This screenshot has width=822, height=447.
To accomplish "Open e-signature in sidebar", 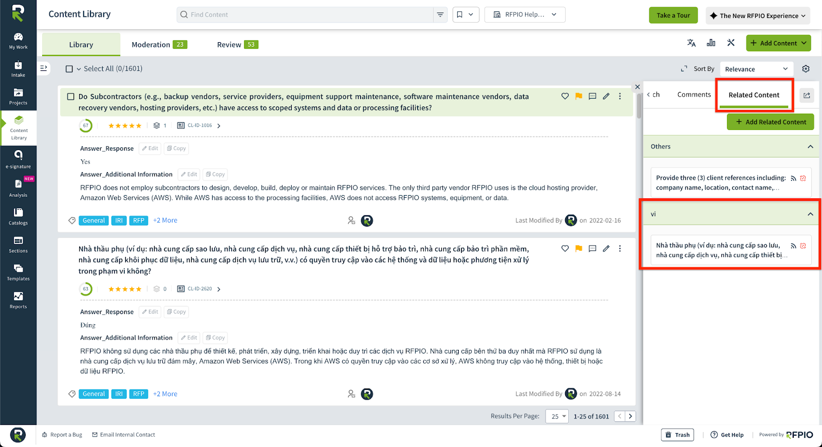I will (18, 160).
